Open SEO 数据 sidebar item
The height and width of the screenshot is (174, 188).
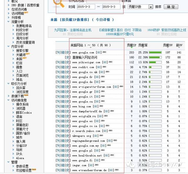(18, 5)
